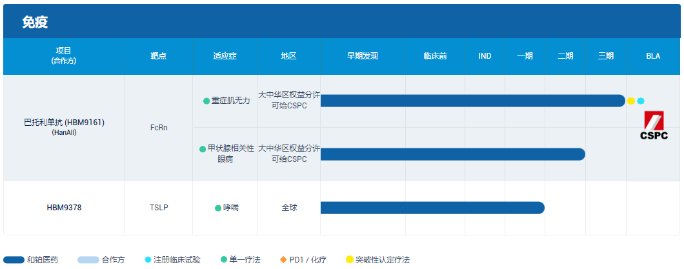Click the green dot beside 重症肌无力
This screenshot has height=269, width=684.
point(206,101)
